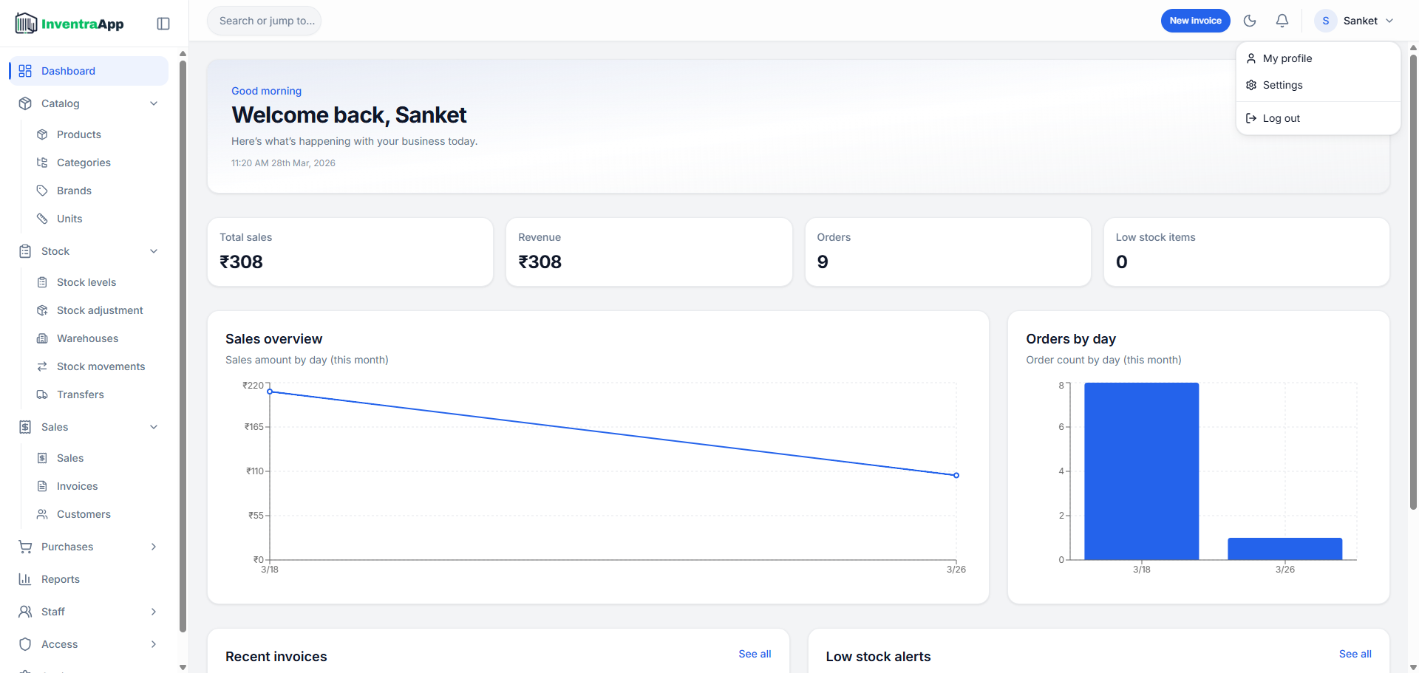Choose Log out from the account menu

[1280, 117]
